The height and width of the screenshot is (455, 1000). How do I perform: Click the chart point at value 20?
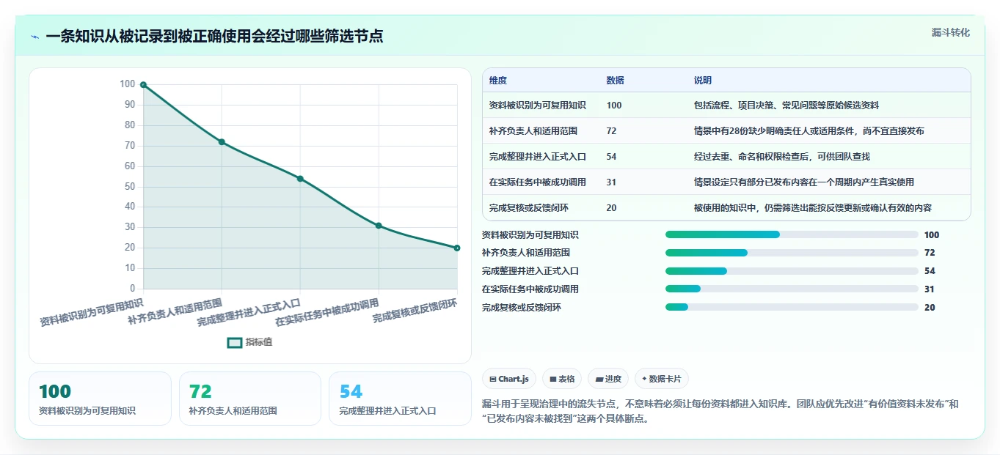click(x=457, y=248)
